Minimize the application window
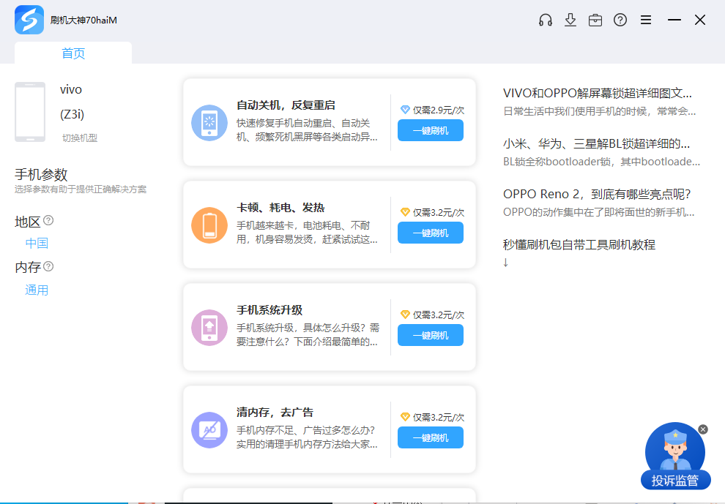The width and height of the screenshot is (725, 504). pos(674,20)
